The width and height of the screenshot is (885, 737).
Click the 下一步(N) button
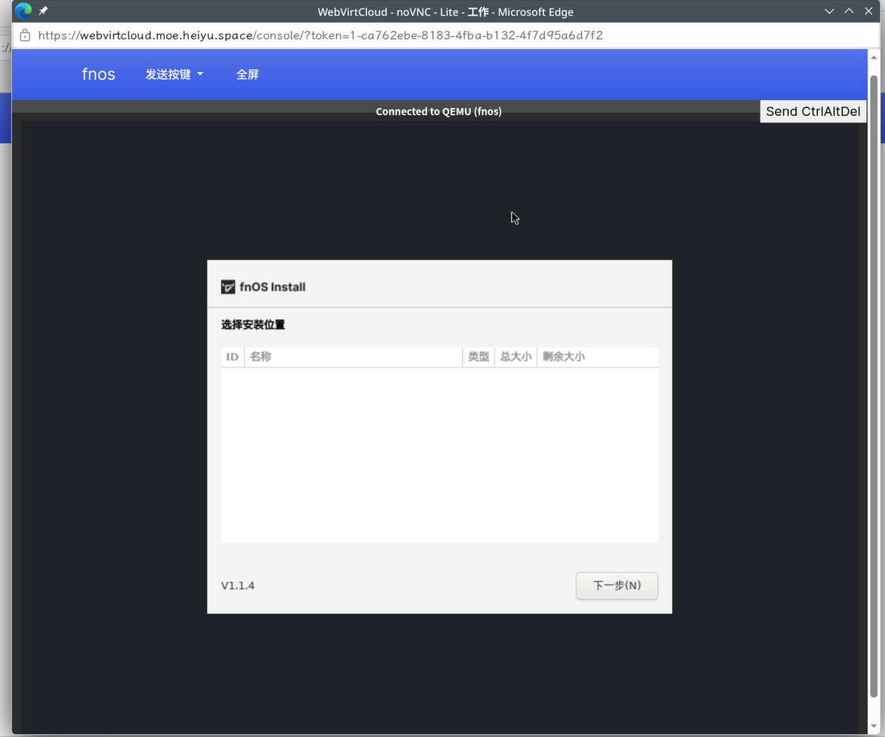point(617,585)
